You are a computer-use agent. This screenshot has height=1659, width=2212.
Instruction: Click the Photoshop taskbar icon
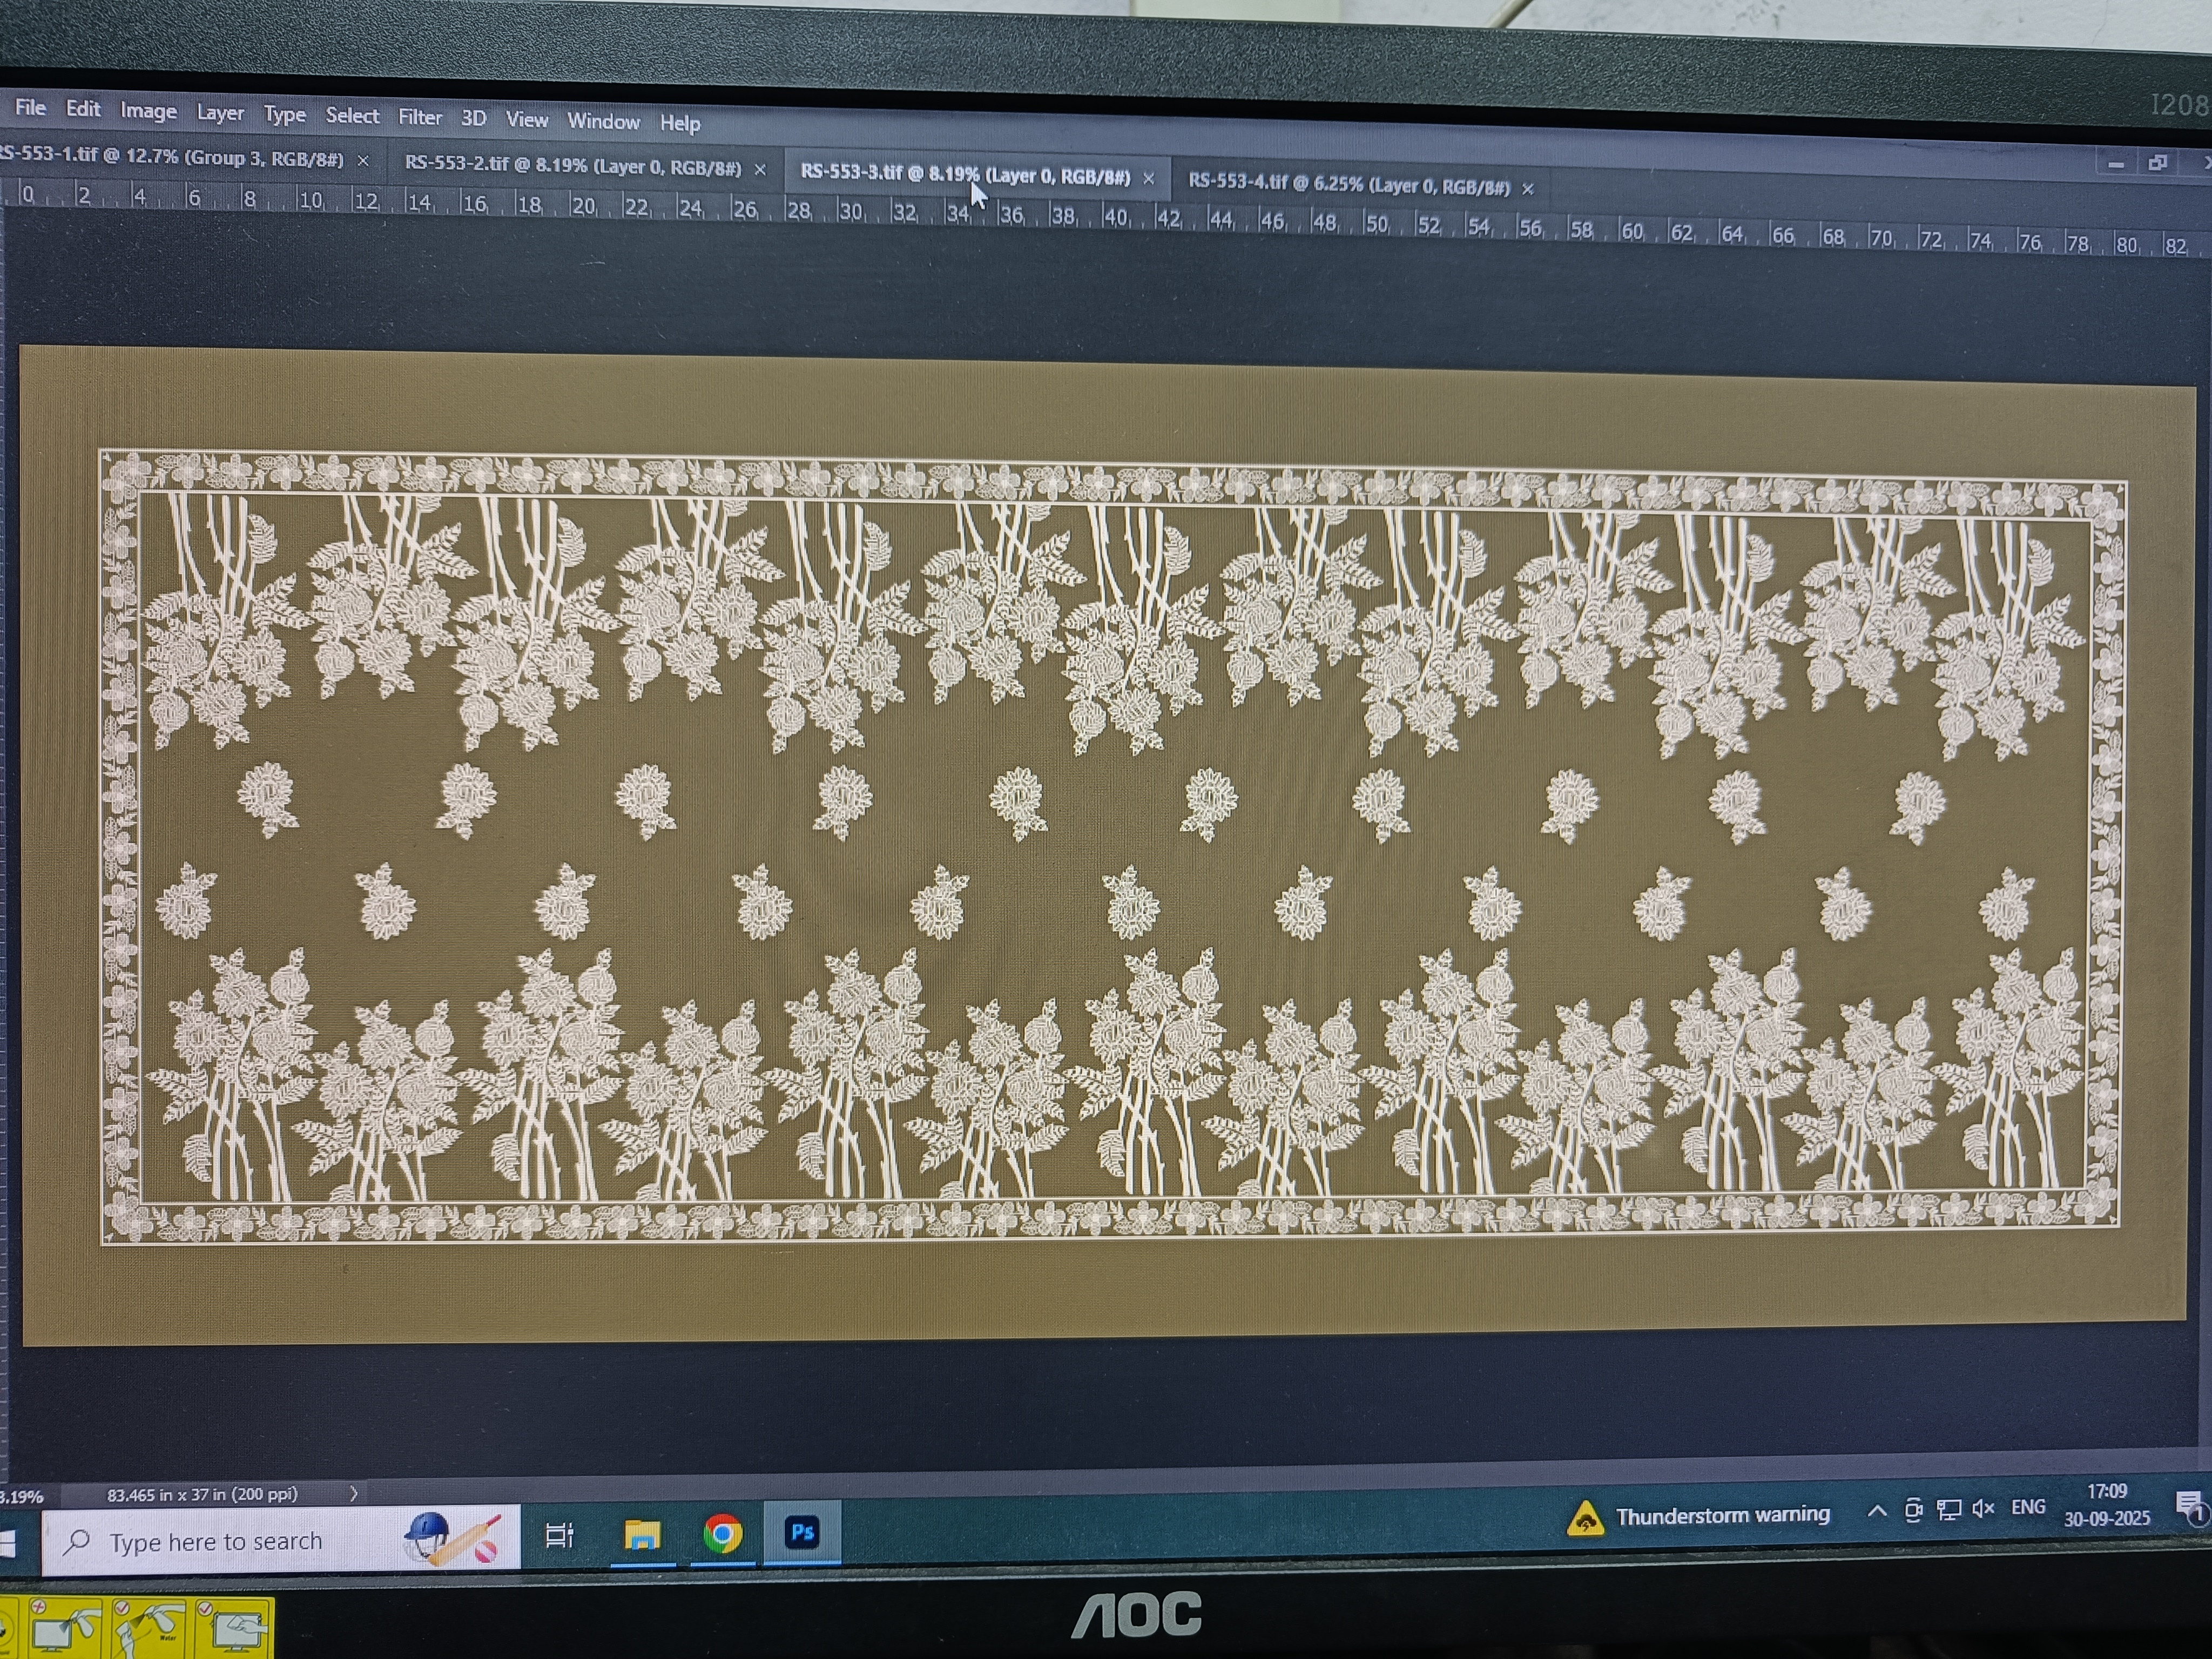click(x=802, y=1531)
